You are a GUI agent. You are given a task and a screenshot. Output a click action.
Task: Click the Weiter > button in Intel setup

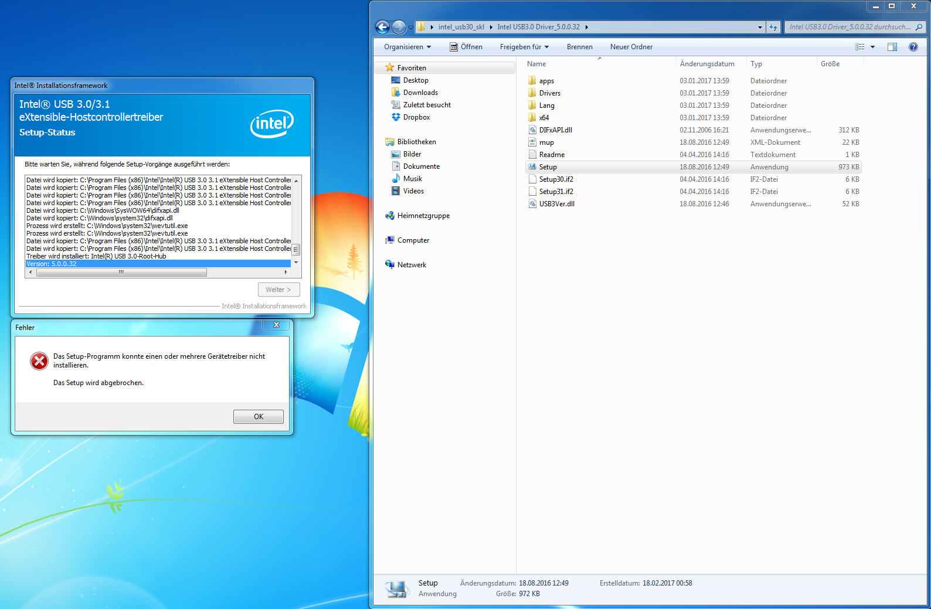[278, 290]
